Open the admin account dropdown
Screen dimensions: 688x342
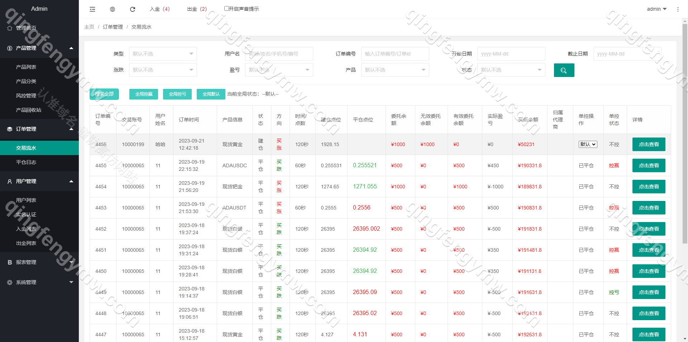click(x=656, y=9)
